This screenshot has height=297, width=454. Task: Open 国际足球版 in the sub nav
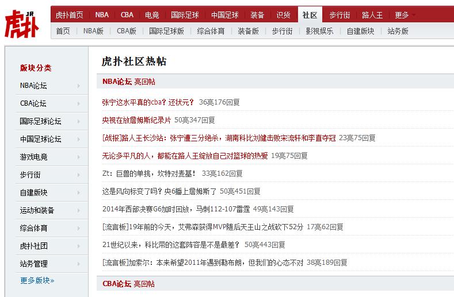(x=166, y=31)
